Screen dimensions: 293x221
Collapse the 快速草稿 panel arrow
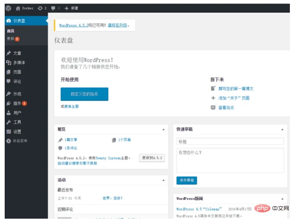[282, 129]
